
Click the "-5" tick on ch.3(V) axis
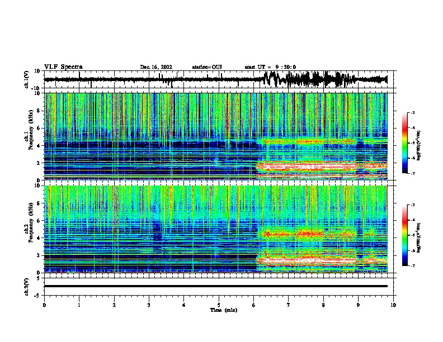pyautogui.click(x=37, y=296)
